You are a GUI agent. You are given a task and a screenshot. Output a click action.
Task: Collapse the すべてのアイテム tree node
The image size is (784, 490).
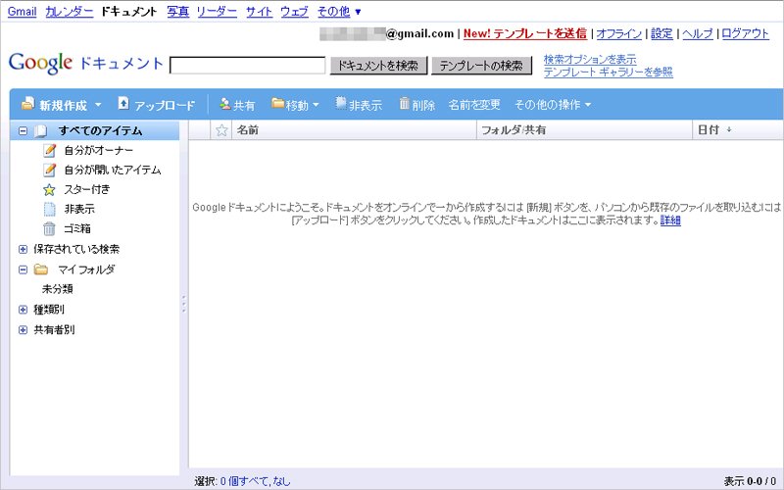click(23, 131)
